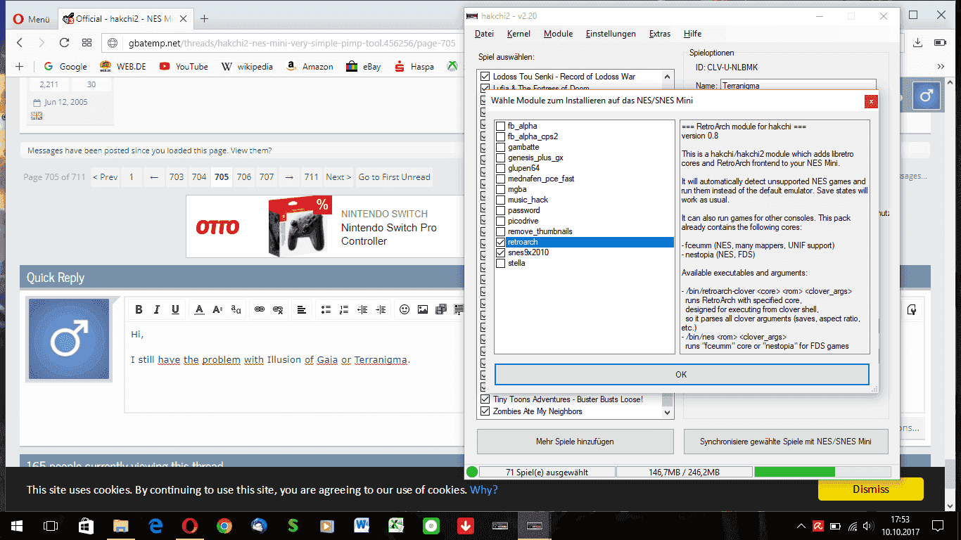
Task: Insert an image in Quick Reply editor
Action: pos(423,309)
